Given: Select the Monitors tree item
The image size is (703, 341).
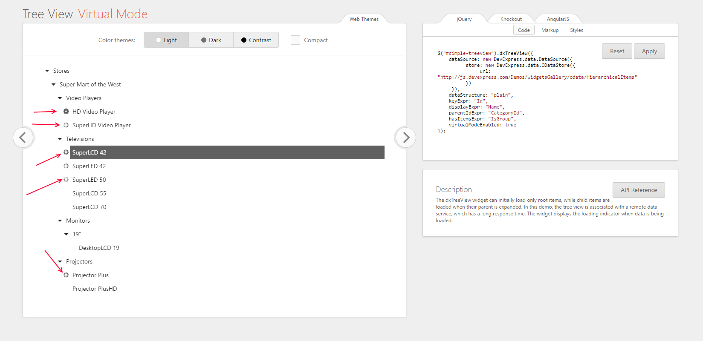Looking at the screenshot, I should pos(78,221).
